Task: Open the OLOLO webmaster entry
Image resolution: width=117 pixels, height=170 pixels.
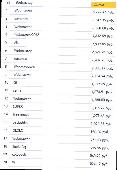Action: click(18, 131)
